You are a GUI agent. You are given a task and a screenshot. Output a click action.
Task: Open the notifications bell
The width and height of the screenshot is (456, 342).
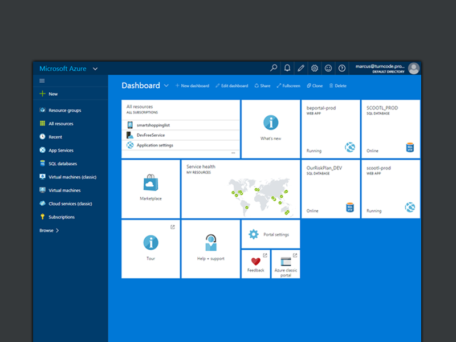(287, 68)
